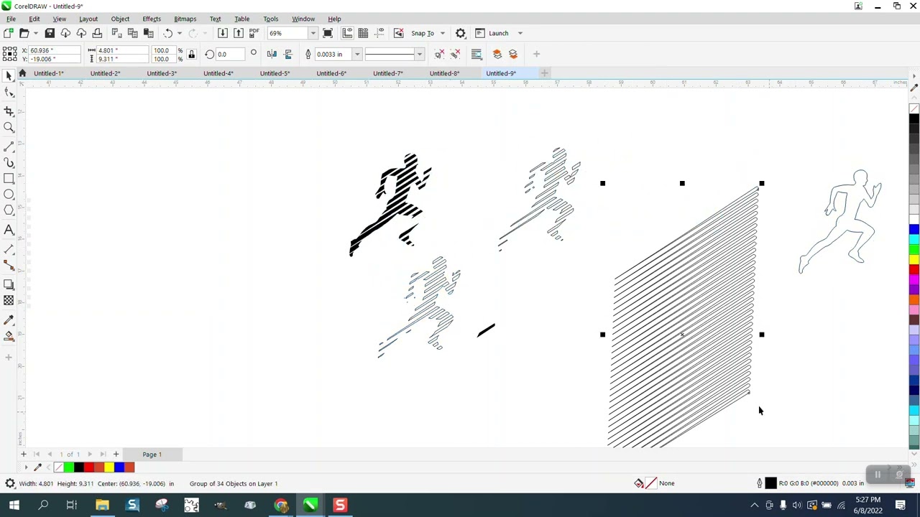
Task: Click the Page 1 tab
Action: pyautogui.click(x=152, y=455)
